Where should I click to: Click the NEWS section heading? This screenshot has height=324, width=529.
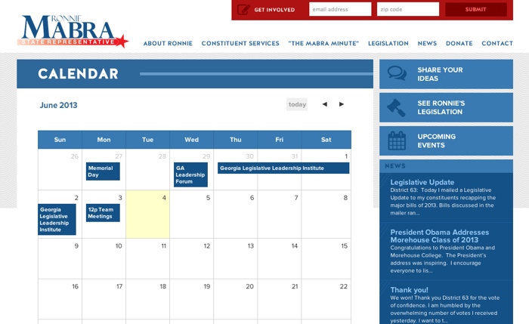pyautogui.click(x=395, y=166)
